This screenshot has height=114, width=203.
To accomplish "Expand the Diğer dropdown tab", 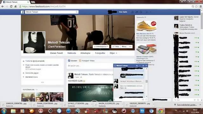I will tap(113, 53).
